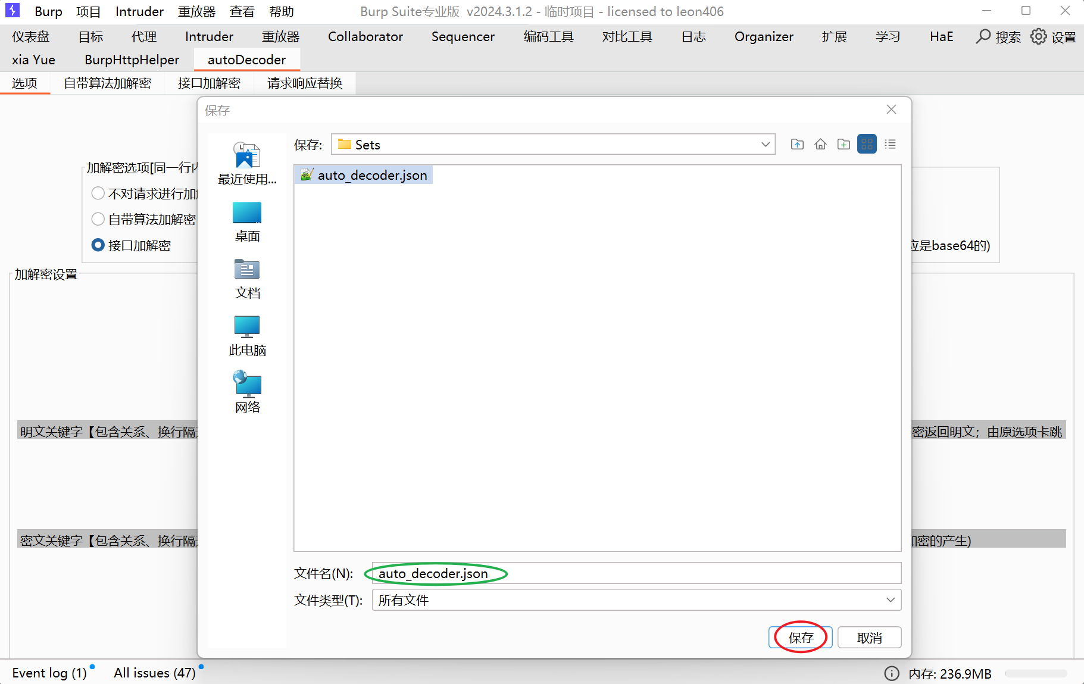Screen dimensions: 1084x684
Task: Open Event log (1)
Action: point(49,673)
